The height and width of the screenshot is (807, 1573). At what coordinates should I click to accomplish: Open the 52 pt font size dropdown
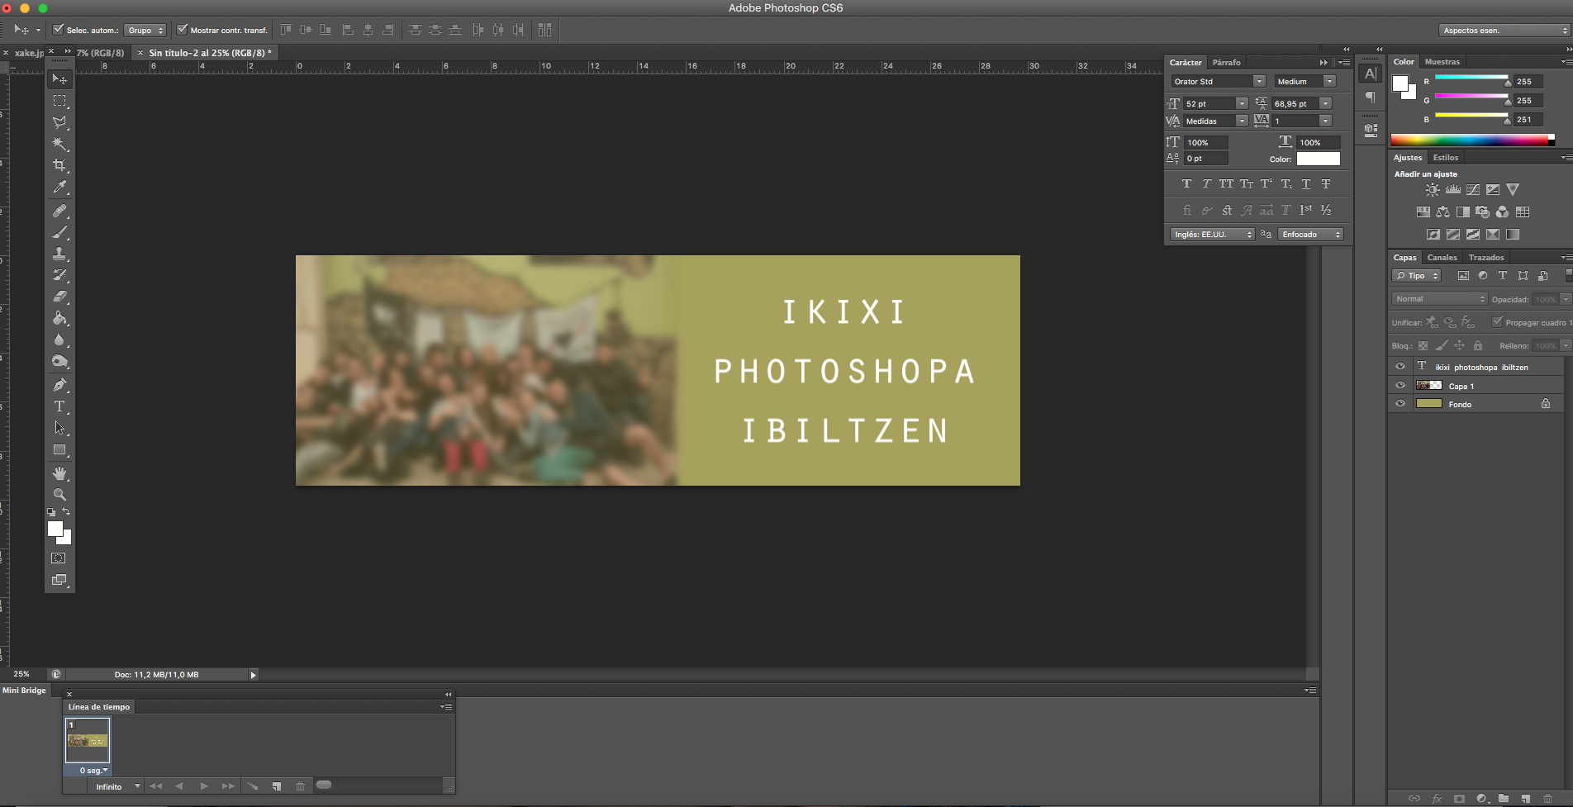pyautogui.click(x=1242, y=103)
